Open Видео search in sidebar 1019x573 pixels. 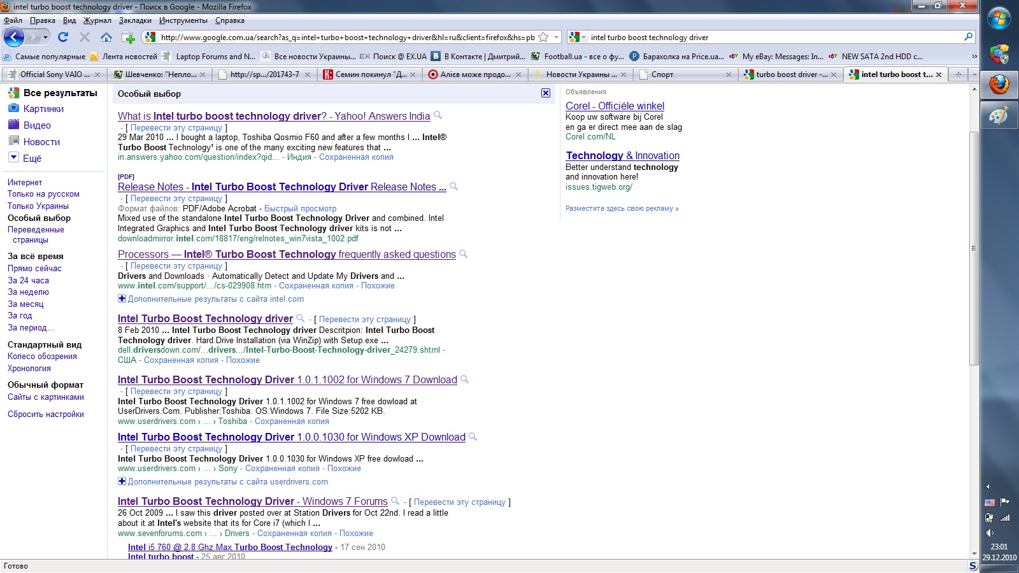(x=37, y=125)
